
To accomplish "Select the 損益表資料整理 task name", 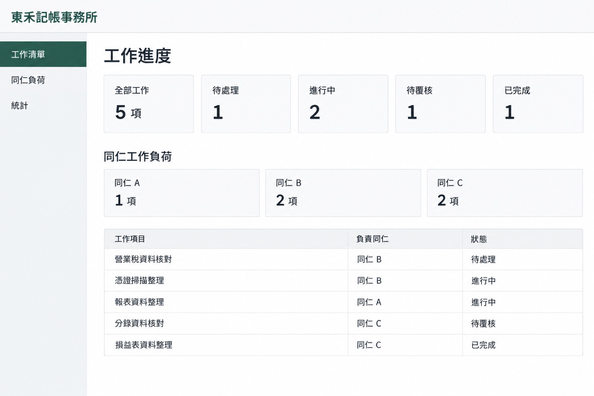I will click(144, 345).
